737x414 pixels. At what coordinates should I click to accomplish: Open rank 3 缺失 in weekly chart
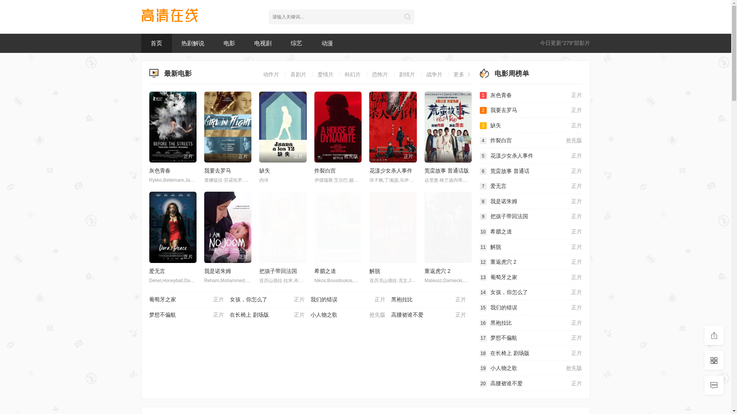(531, 125)
